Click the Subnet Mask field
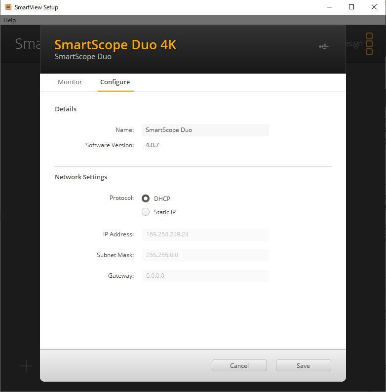The height and width of the screenshot is (392, 386). (x=205, y=255)
